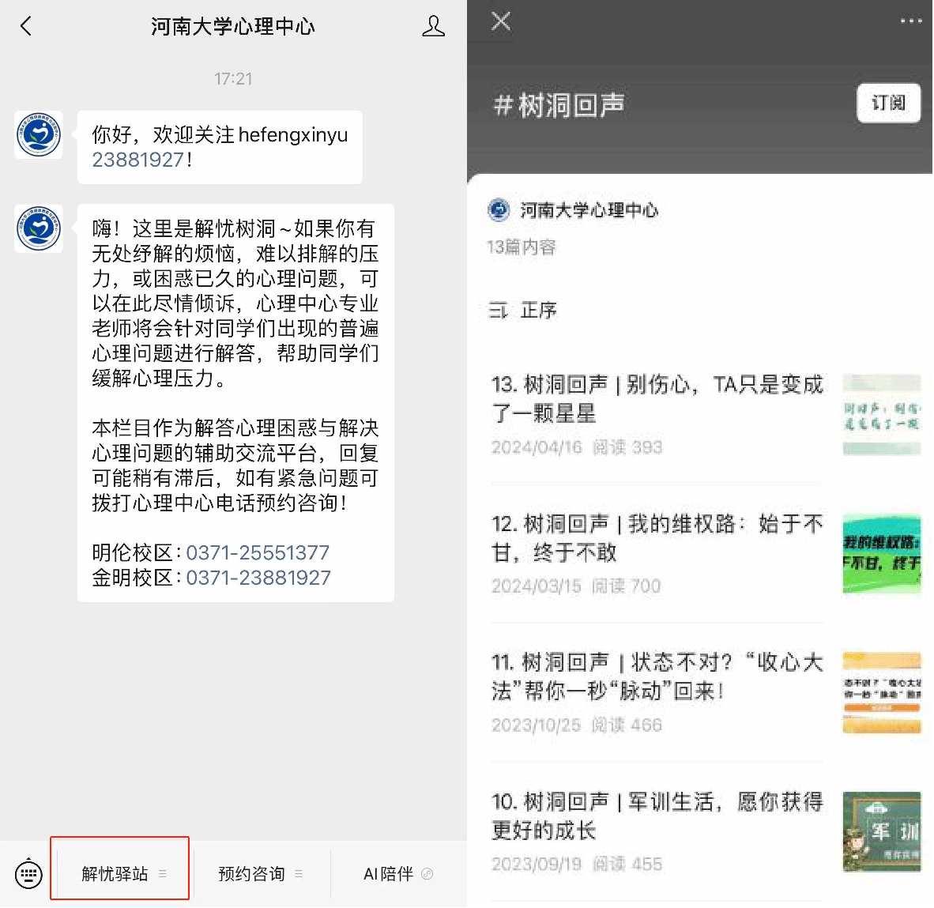The width and height of the screenshot is (934, 908).
Task: Tap the 河南大学心理中心 logo in topic page
Action: (499, 210)
